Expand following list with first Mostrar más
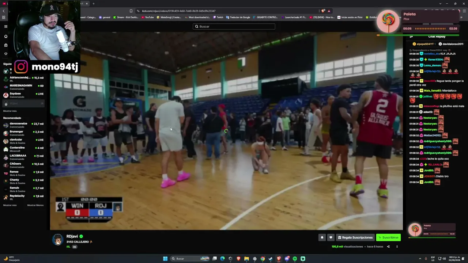The width and height of the screenshot is (468, 263). tap(10, 111)
